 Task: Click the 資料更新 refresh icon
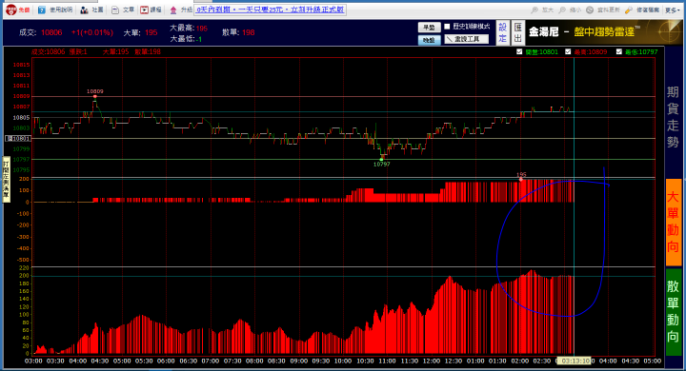590,10
